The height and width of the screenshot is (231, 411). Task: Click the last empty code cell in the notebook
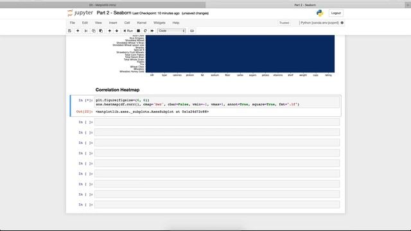click(x=217, y=205)
